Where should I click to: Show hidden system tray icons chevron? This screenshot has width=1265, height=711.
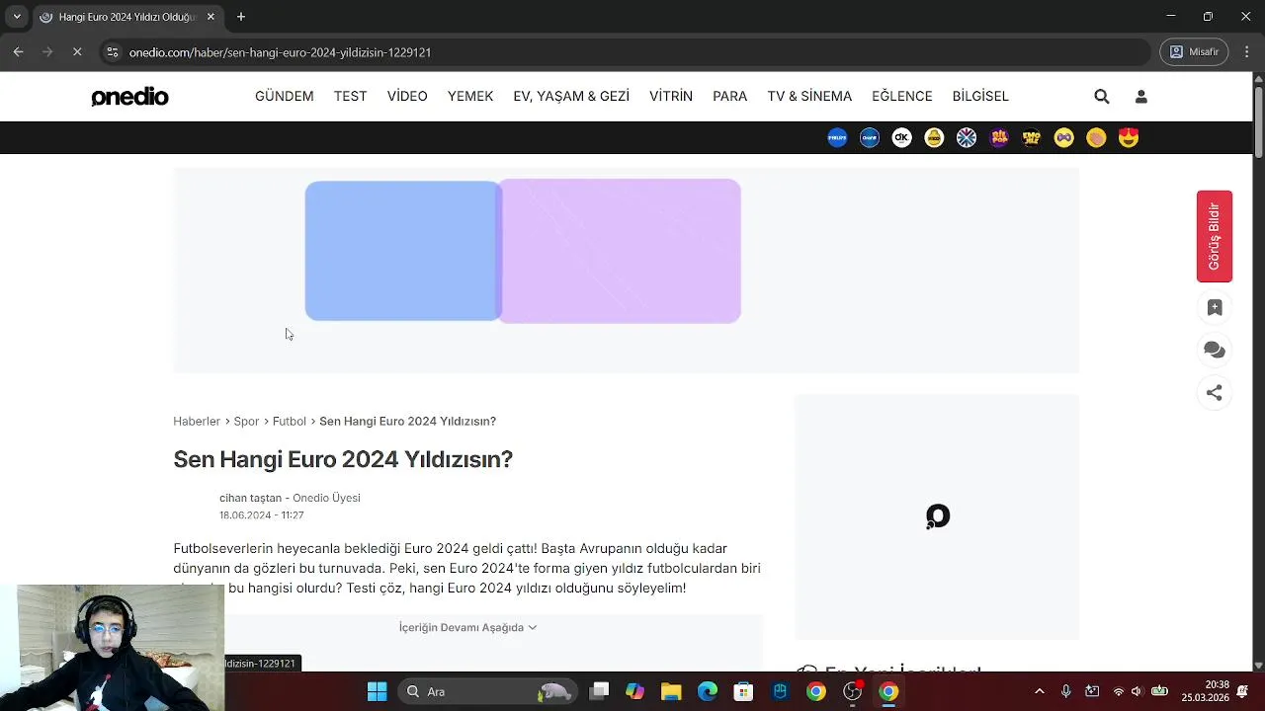click(1039, 691)
